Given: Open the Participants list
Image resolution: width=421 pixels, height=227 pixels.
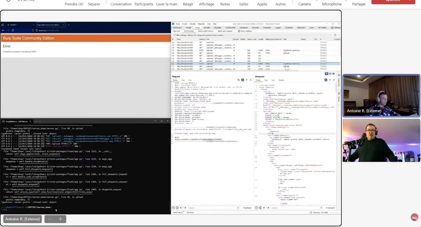Looking at the screenshot, I should pos(144,4).
